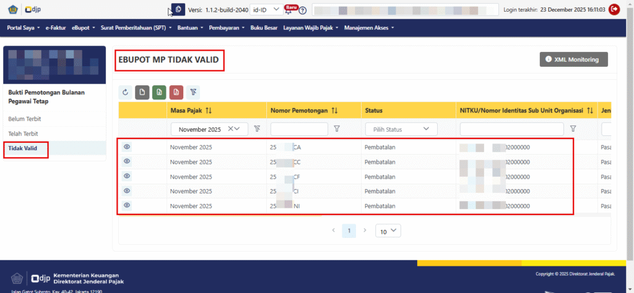This screenshot has width=634, height=293.
Task: Open the notification bell marked Baru
Action: [289, 11]
